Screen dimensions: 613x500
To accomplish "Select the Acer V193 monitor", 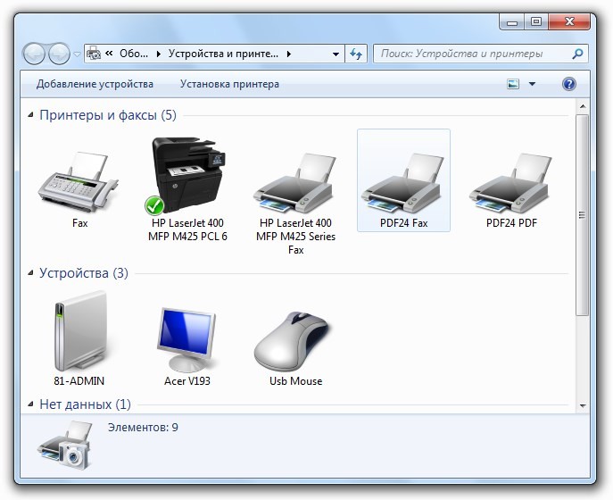I will (187, 339).
